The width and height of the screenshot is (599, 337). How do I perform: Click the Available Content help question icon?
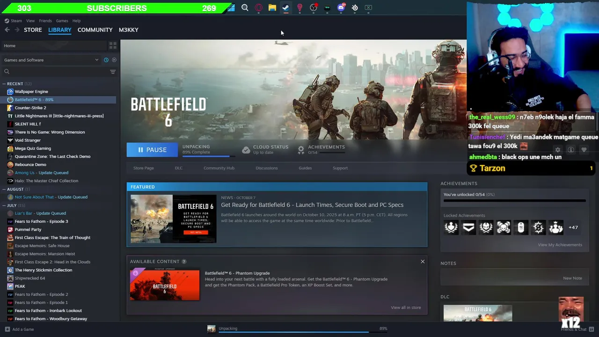coord(184,262)
